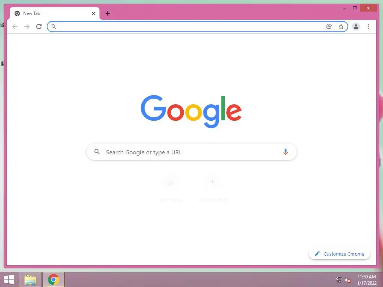Click the search icon in the address bar
383x287 pixels.
54,27
